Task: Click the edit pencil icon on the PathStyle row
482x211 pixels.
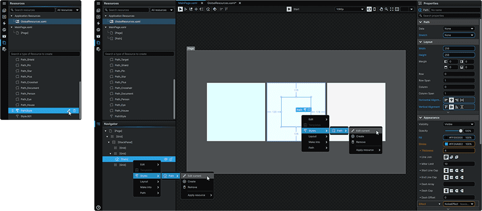Action: click(69, 111)
